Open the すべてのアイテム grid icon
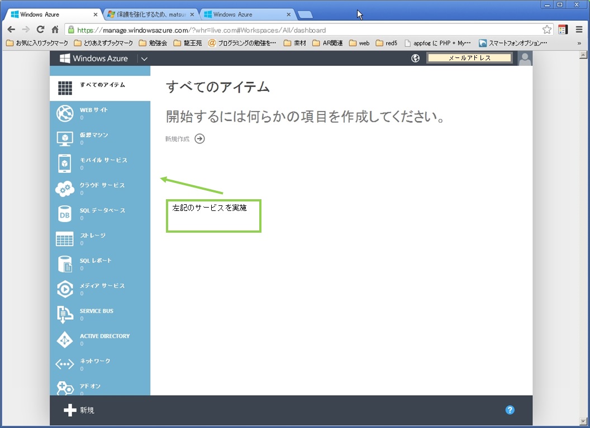The width and height of the screenshot is (590, 428). coord(65,88)
